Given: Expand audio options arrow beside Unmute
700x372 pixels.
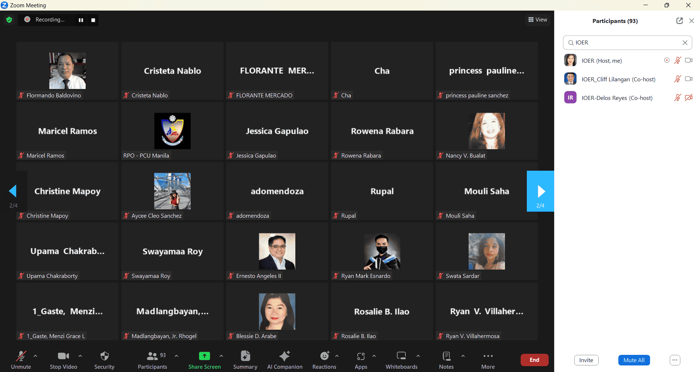Looking at the screenshot, I should pyautogui.click(x=35, y=356).
